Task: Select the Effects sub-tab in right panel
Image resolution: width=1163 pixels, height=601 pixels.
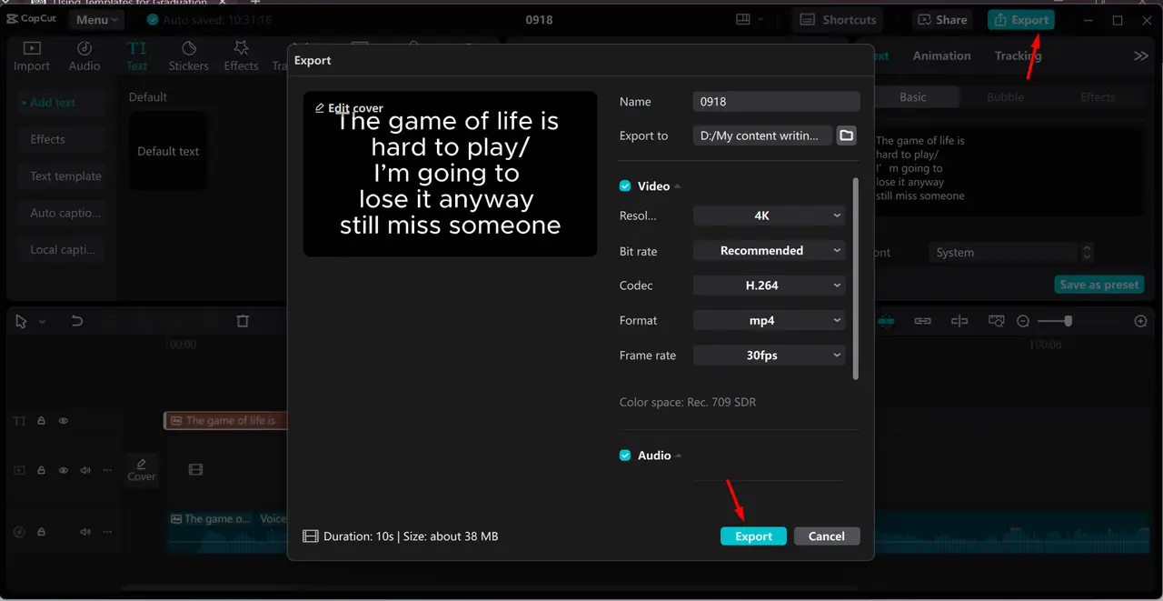Action: [1098, 97]
